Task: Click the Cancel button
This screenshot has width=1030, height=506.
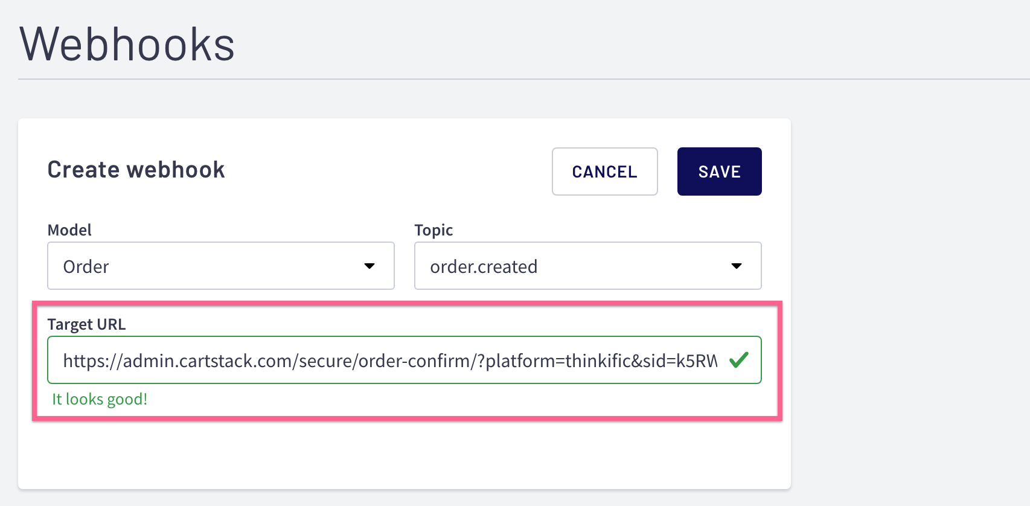Action: point(604,171)
